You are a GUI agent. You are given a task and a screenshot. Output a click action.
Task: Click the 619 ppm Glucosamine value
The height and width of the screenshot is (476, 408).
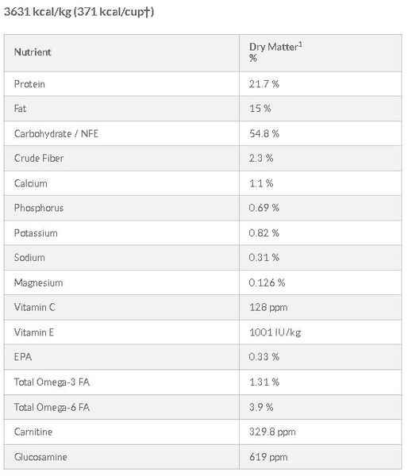click(x=268, y=457)
